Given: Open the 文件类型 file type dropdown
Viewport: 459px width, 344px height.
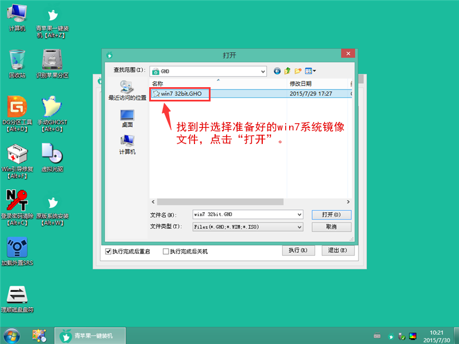Looking at the screenshot, I should point(297,226).
